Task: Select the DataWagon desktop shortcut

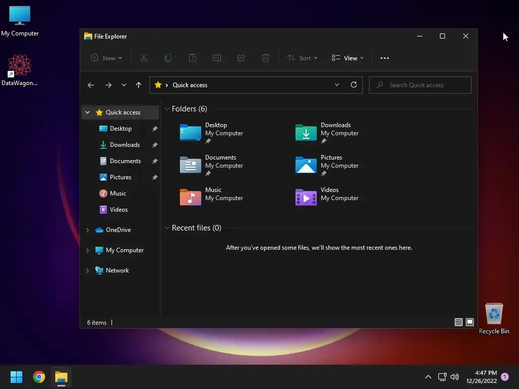Action: pyautogui.click(x=20, y=70)
